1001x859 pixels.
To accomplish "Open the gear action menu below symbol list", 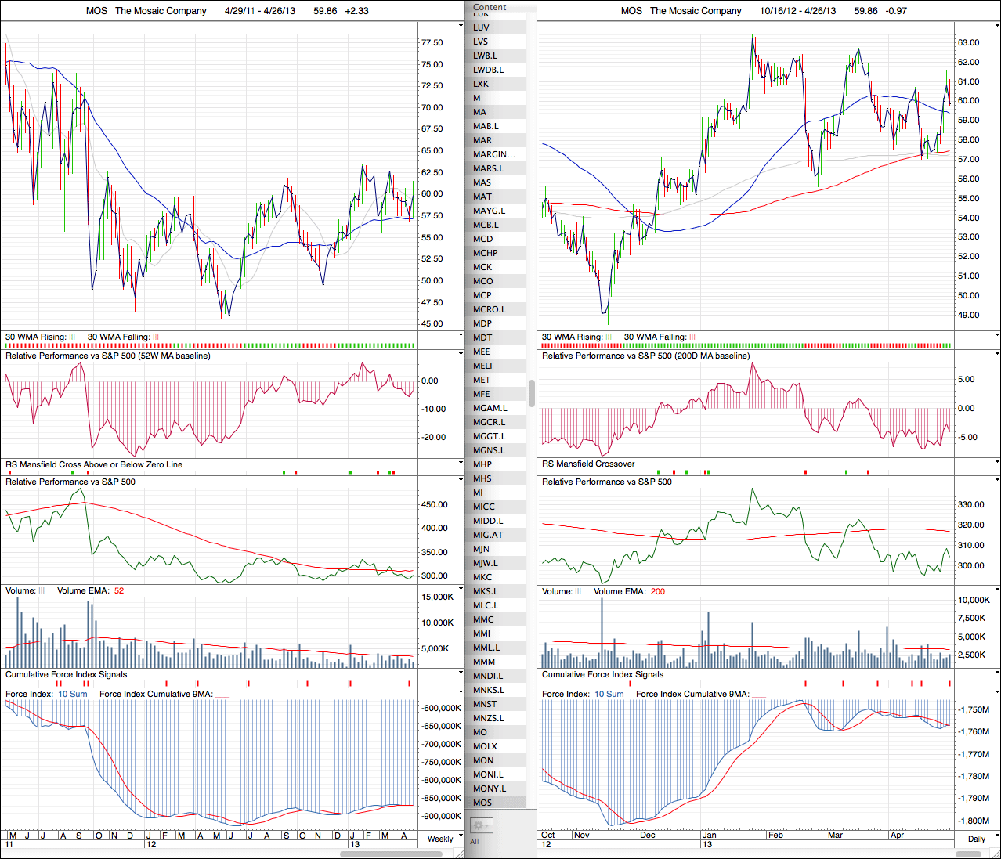I will tap(480, 825).
